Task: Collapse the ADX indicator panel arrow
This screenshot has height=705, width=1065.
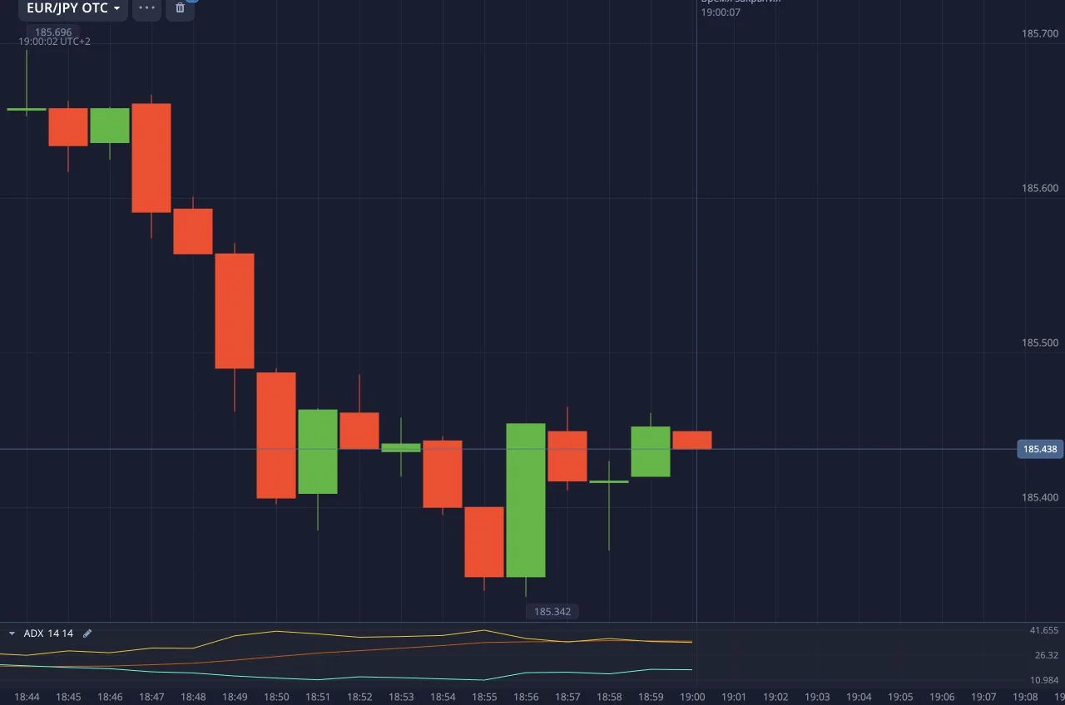Action: tap(12, 634)
